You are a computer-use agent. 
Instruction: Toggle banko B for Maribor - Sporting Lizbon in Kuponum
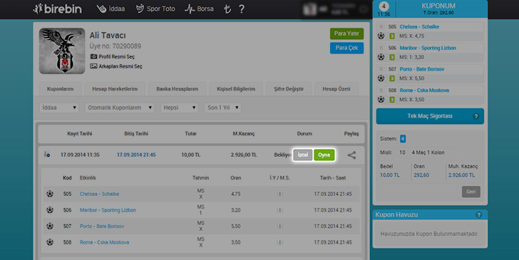click(381, 48)
